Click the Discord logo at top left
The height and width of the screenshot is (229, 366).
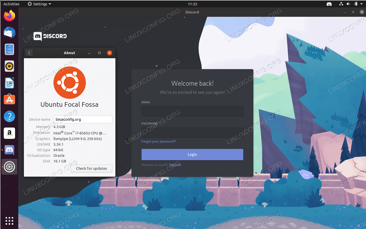[50, 36]
